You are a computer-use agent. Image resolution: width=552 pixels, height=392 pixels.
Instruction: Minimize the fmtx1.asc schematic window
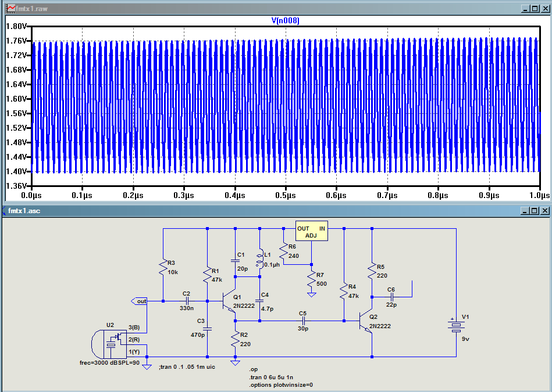click(x=525, y=211)
